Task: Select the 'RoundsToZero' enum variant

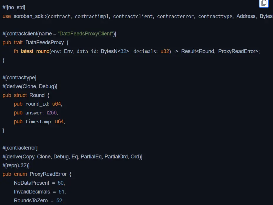Action: [x=31, y=201]
